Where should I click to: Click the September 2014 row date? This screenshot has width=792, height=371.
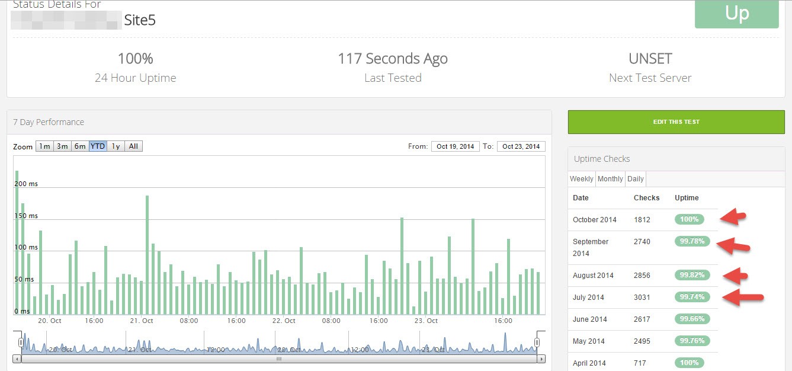[x=591, y=247]
